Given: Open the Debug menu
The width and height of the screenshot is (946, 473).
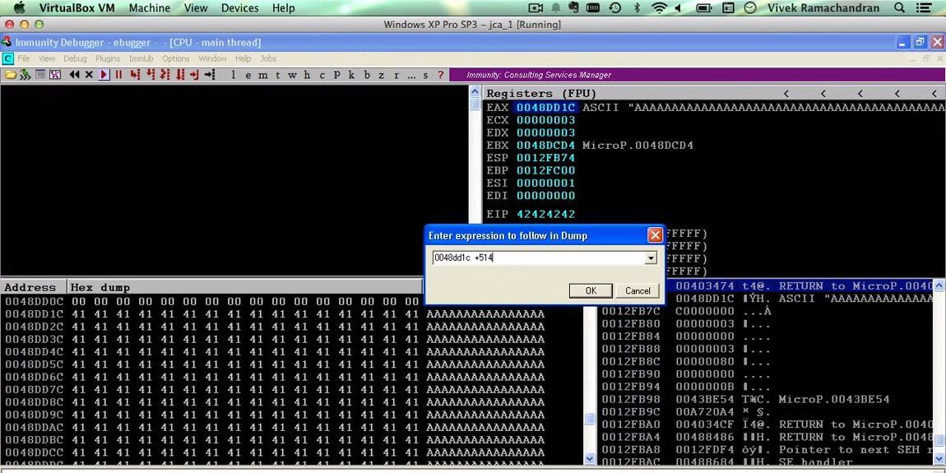Looking at the screenshot, I should click(x=75, y=58).
